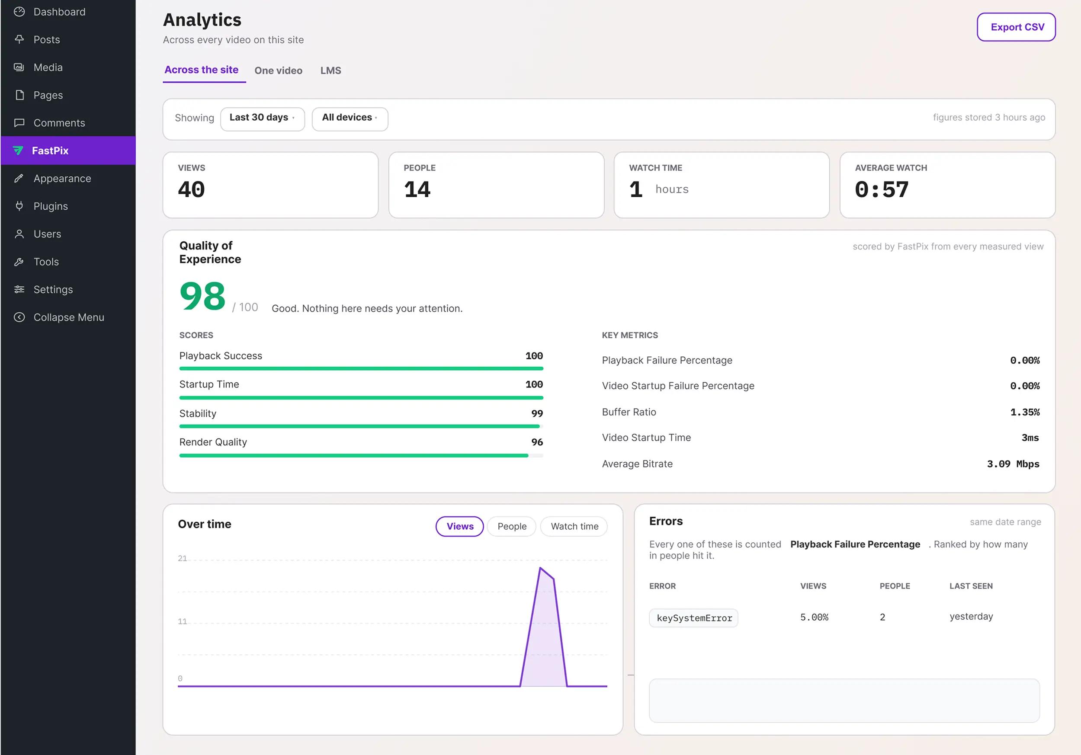
Task: Click the peak of the views chart
Action: tap(540, 568)
